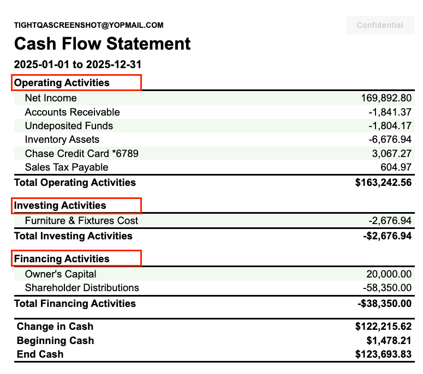Click the Change in Cash label

tap(55, 327)
